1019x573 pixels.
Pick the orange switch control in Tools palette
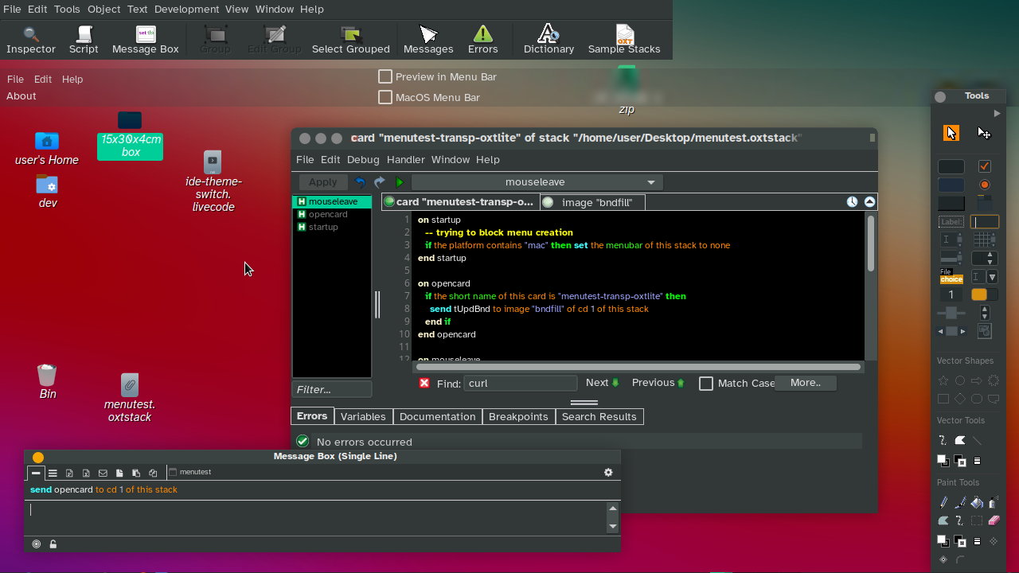[984, 294]
